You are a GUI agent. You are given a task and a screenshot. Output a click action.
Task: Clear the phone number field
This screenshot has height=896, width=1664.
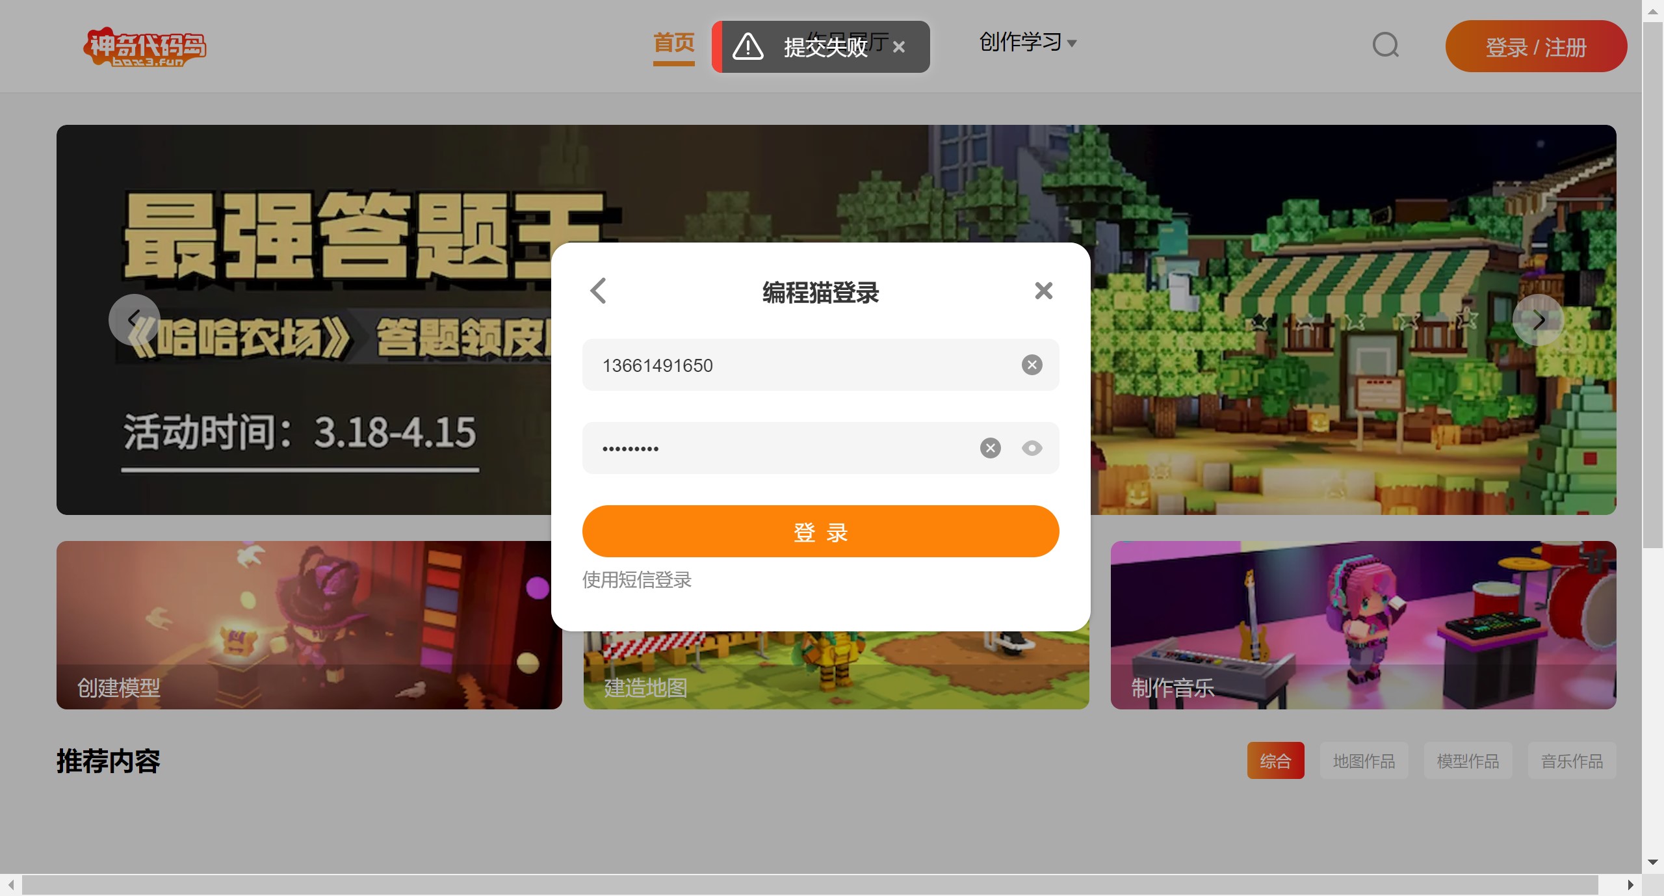pyautogui.click(x=1032, y=365)
